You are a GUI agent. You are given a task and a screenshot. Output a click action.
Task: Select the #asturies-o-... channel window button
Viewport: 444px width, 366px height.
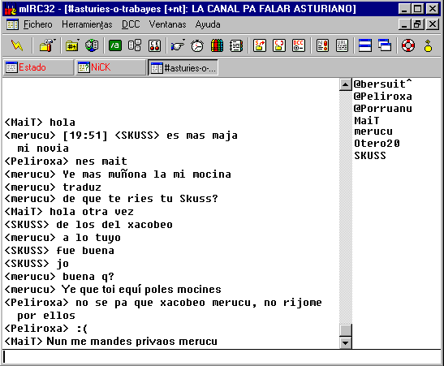(x=183, y=67)
